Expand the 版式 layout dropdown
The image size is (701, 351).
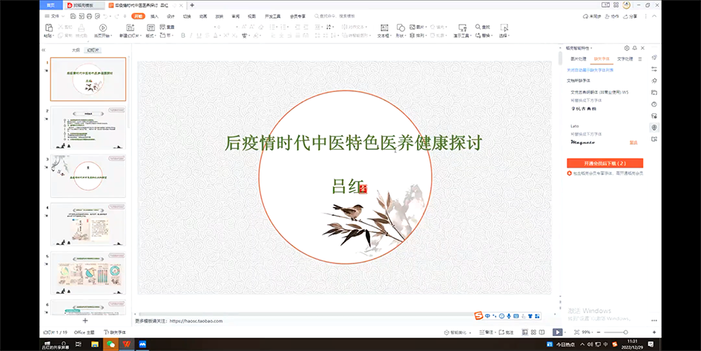151,35
